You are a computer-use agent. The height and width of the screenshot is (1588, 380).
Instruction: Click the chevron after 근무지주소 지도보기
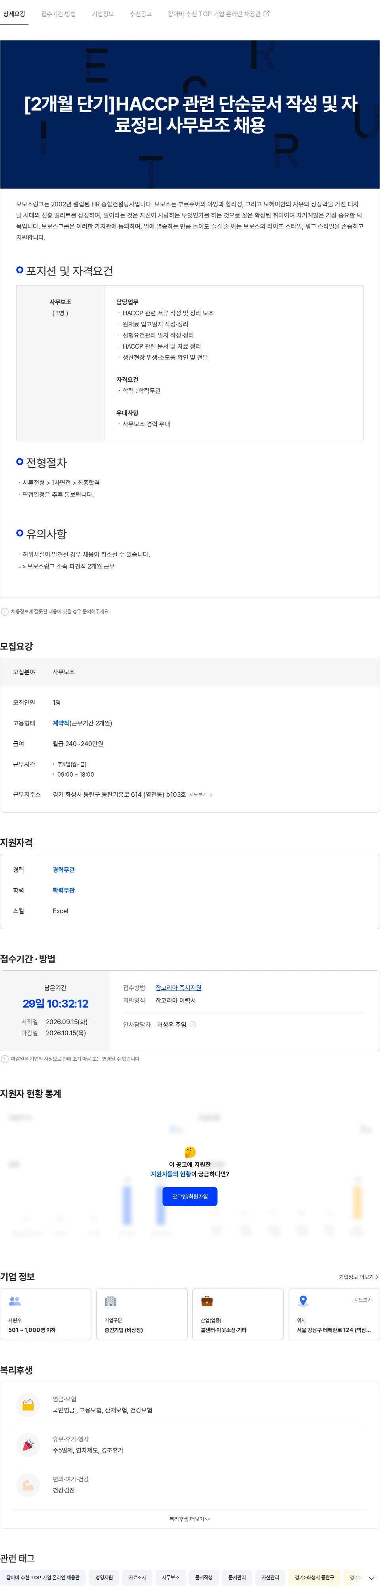(211, 795)
